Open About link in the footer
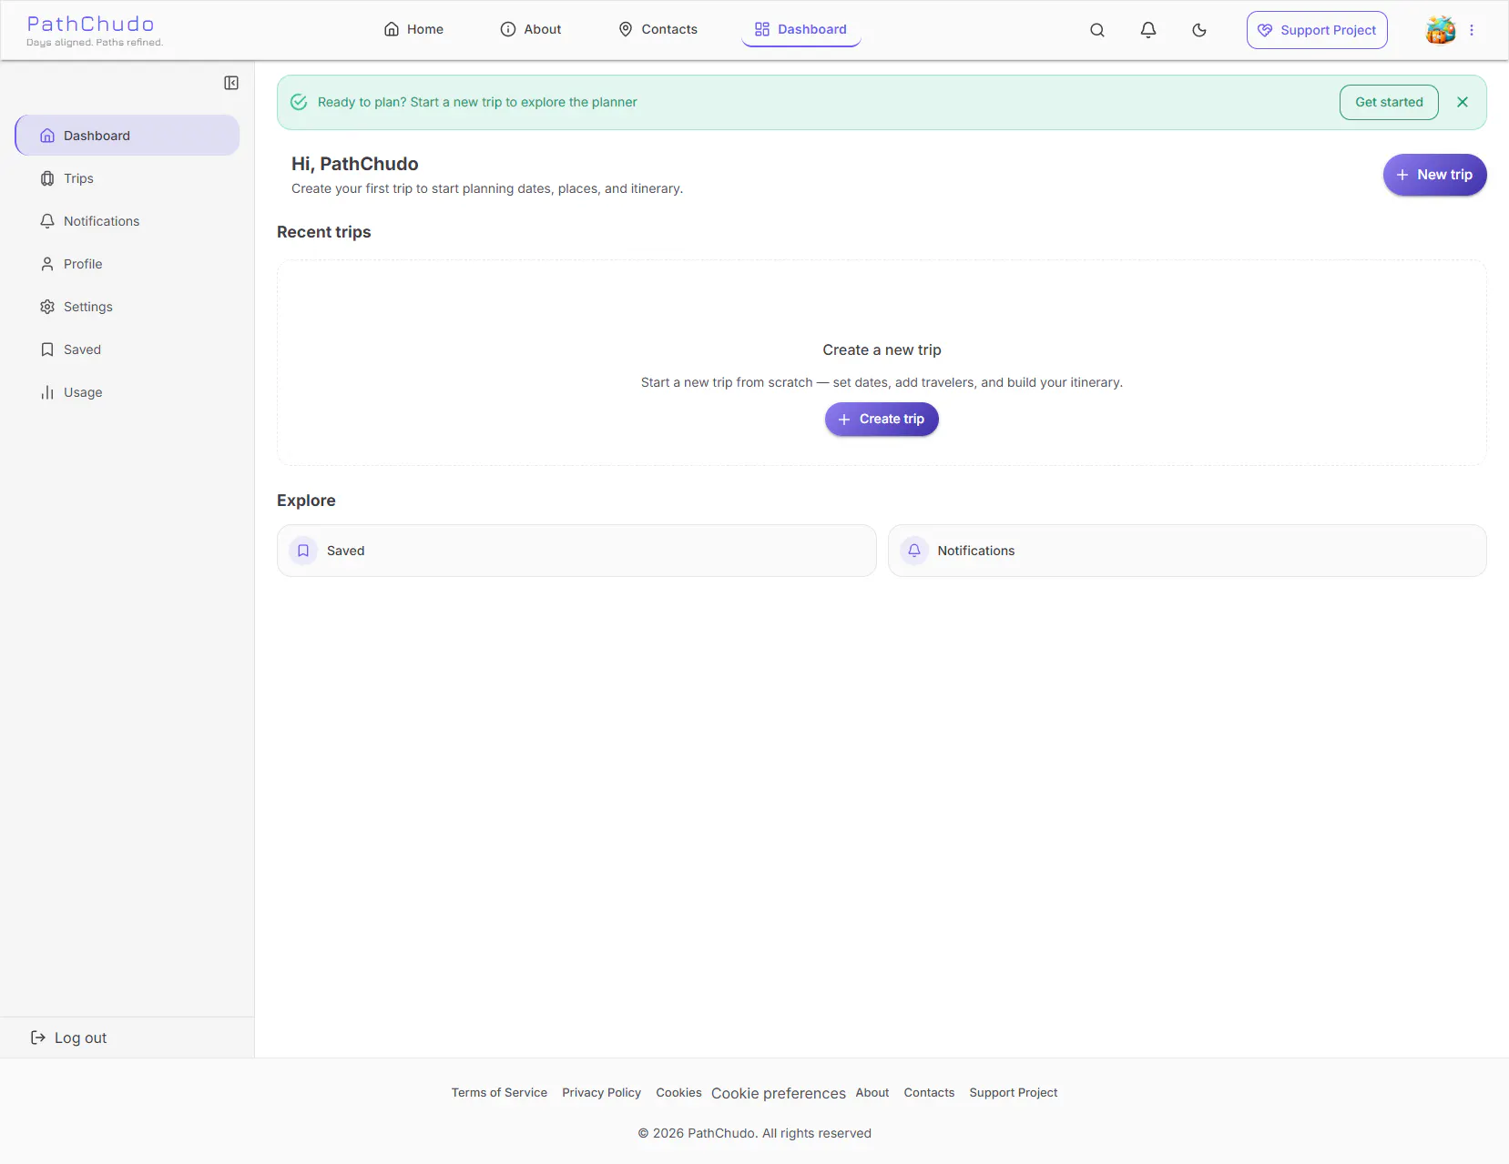The image size is (1509, 1164). [x=872, y=1093]
